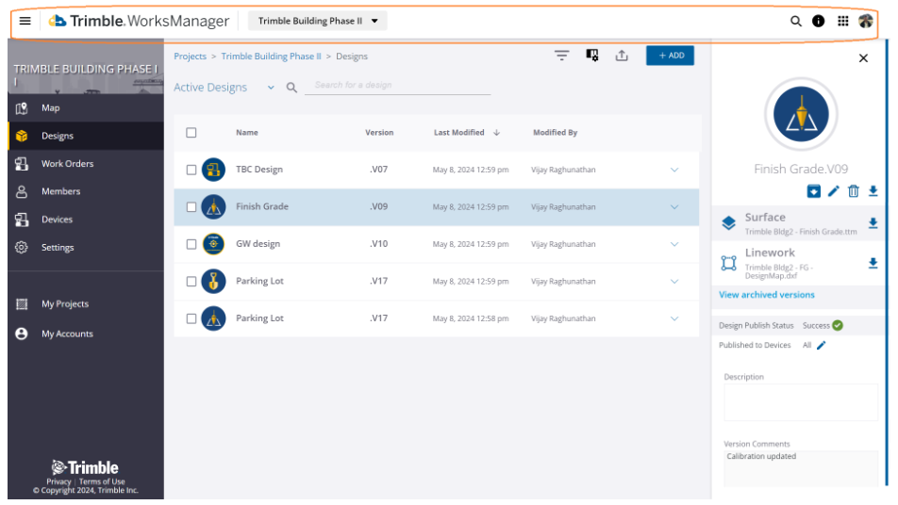Click the GW design row icon
Image resolution: width=898 pixels, height=505 pixels.
[213, 244]
